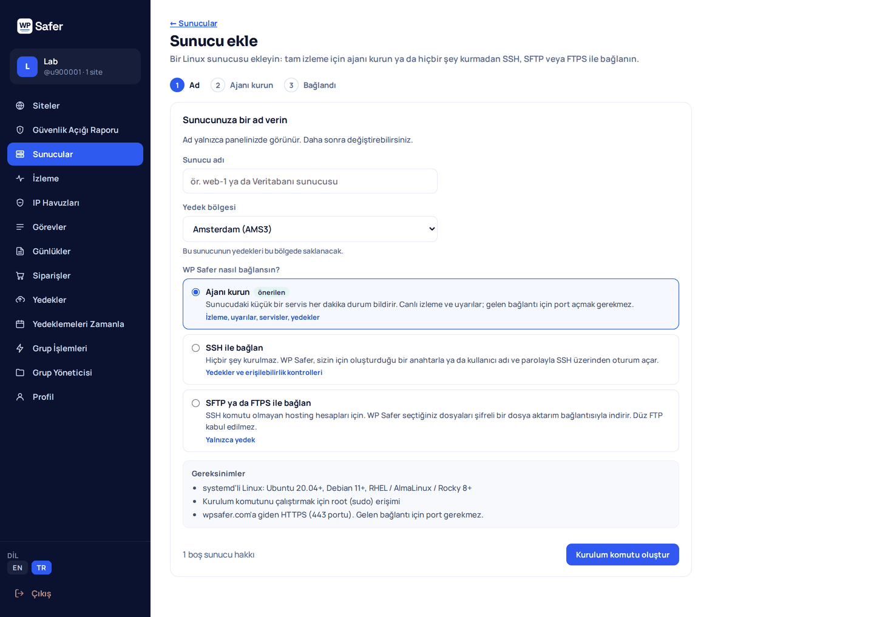Viewport: 874px width, 617px height.
Task: Open the Yedek bölgesi Amsterdam (AMS3) dropdown
Action: (x=310, y=229)
